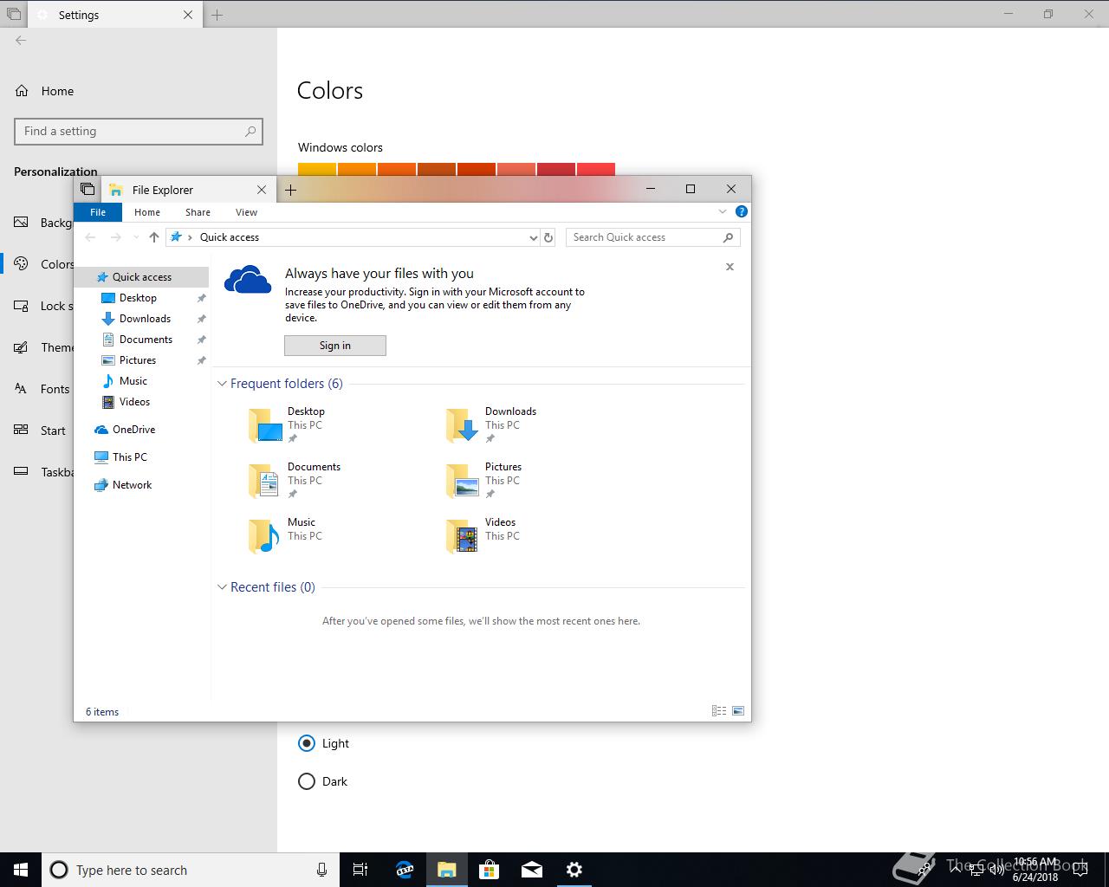This screenshot has height=887, width=1109.
Task: Click the OneDrive cloud icon in banner
Action: 248,281
